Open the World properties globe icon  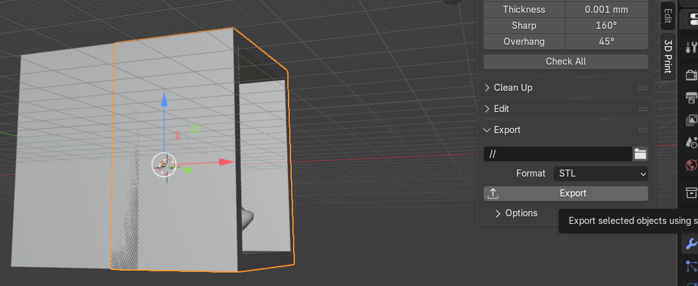tap(691, 165)
